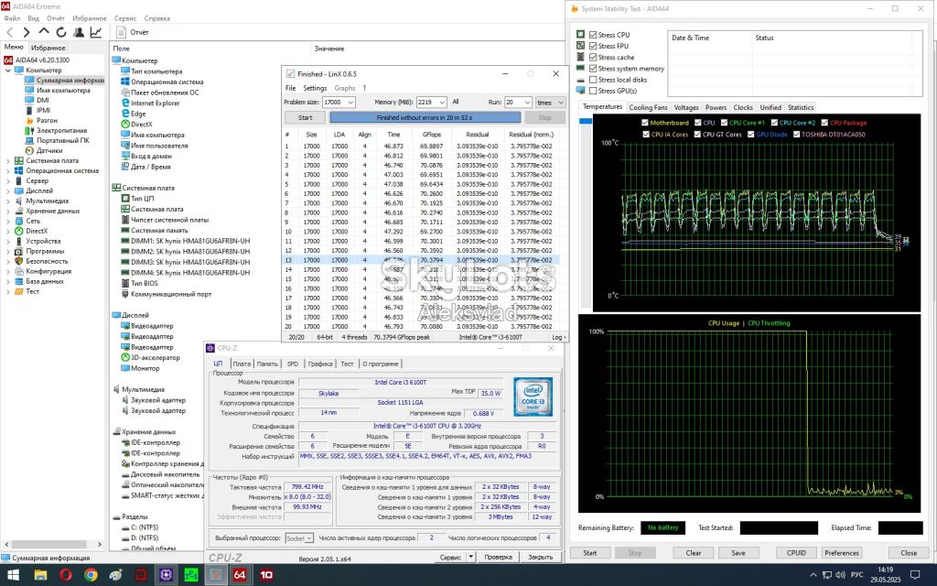Uncheck Stress CPU checkbox
This screenshot has width=937, height=586.
click(x=593, y=35)
